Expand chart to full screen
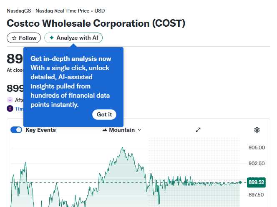The image size is (277, 207). pos(198,130)
